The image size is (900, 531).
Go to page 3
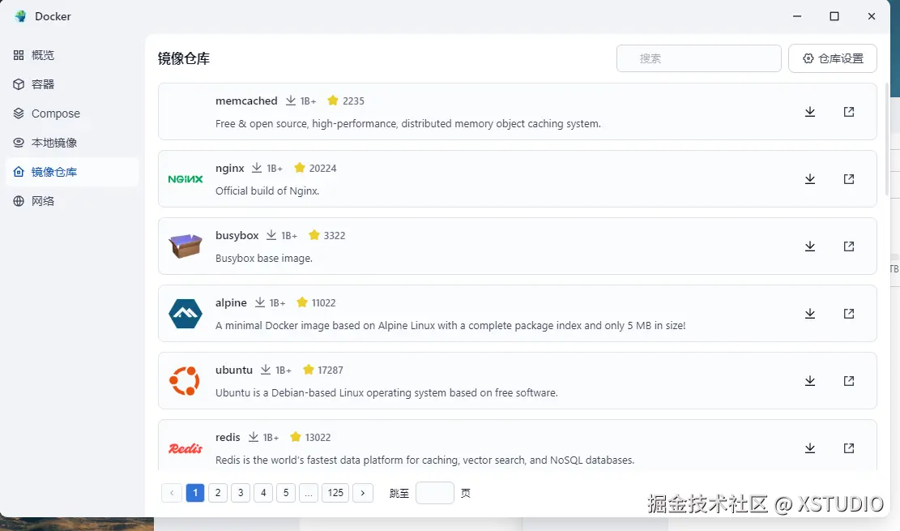(x=241, y=493)
